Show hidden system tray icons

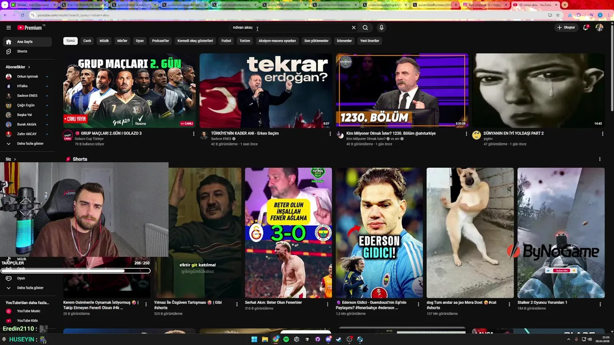tap(567, 339)
